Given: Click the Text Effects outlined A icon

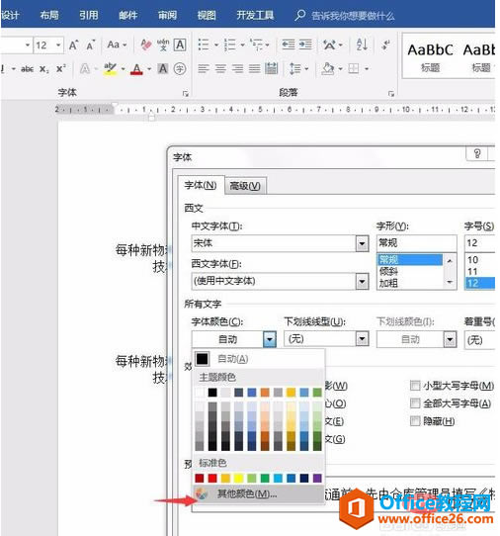Looking at the screenshot, I should click(x=85, y=69).
